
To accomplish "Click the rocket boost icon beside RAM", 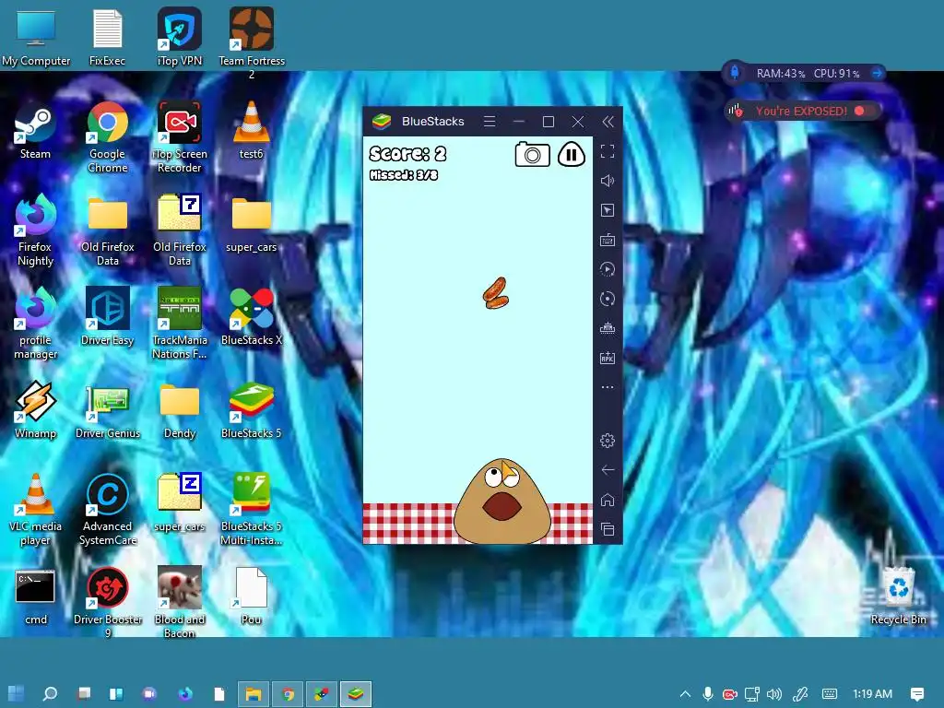I will 735,73.
